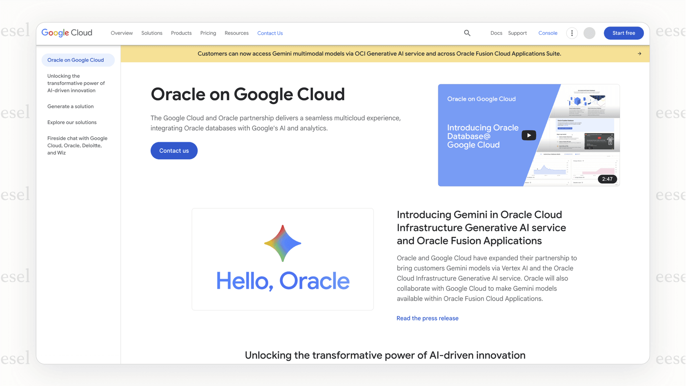Open the more options three-dot menu

[x=572, y=33]
